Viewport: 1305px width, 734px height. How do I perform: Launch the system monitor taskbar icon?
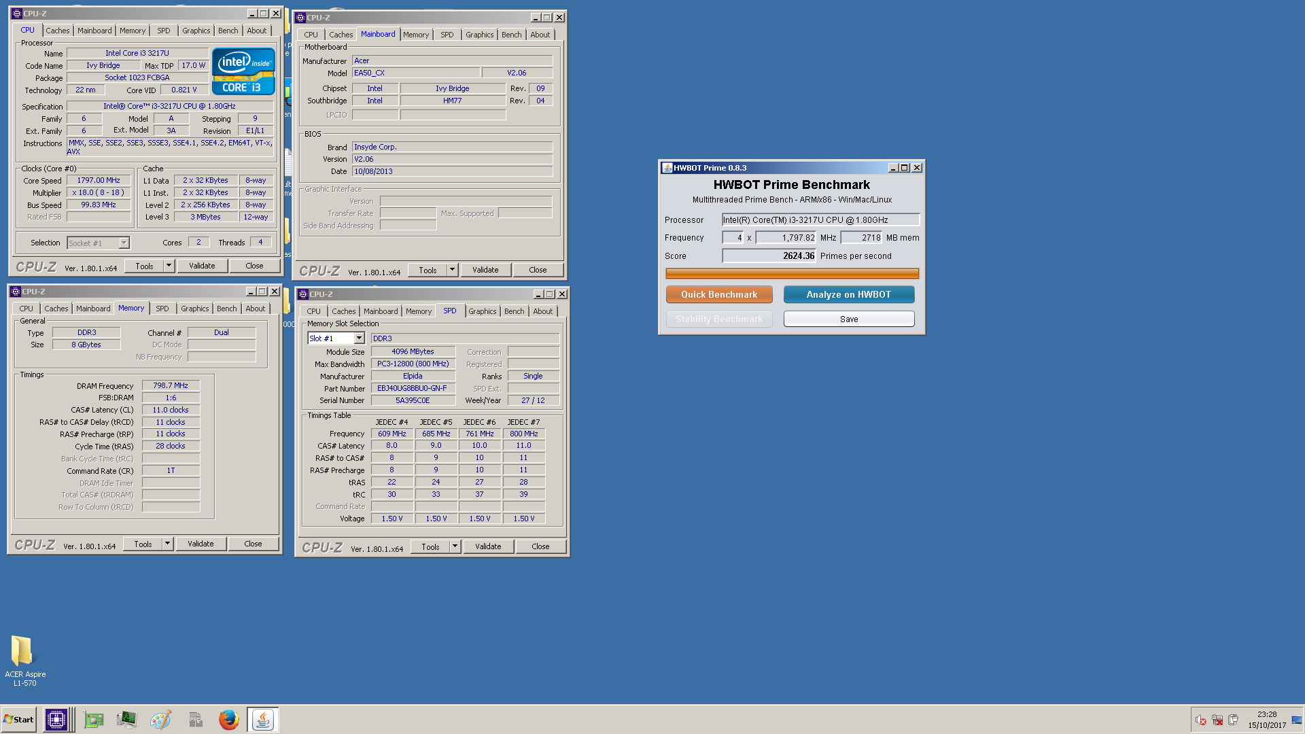point(126,720)
